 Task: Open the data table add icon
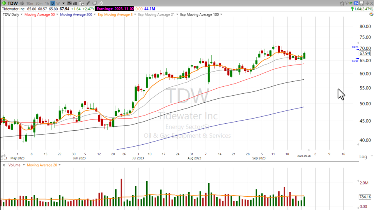[81, 3]
